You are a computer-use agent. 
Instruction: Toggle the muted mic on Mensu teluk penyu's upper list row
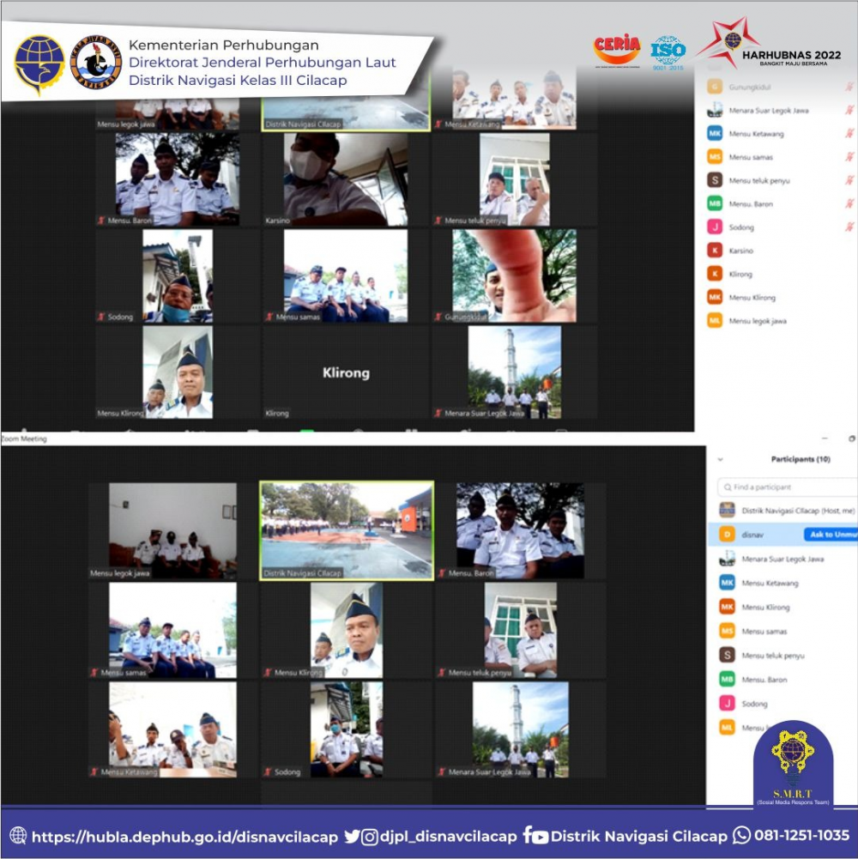[x=849, y=180]
